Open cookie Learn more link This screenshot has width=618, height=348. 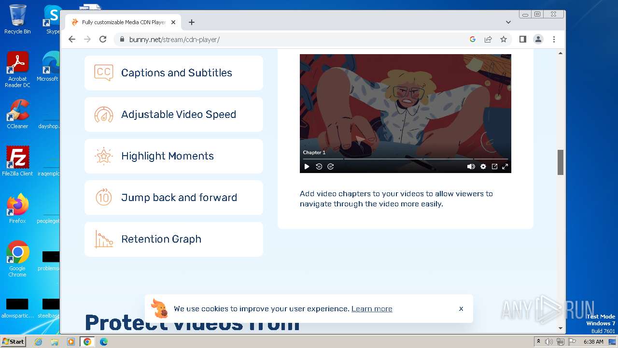(372, 309)
